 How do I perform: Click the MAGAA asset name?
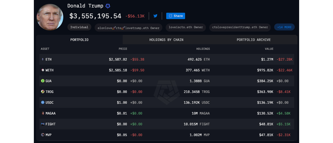51,113
